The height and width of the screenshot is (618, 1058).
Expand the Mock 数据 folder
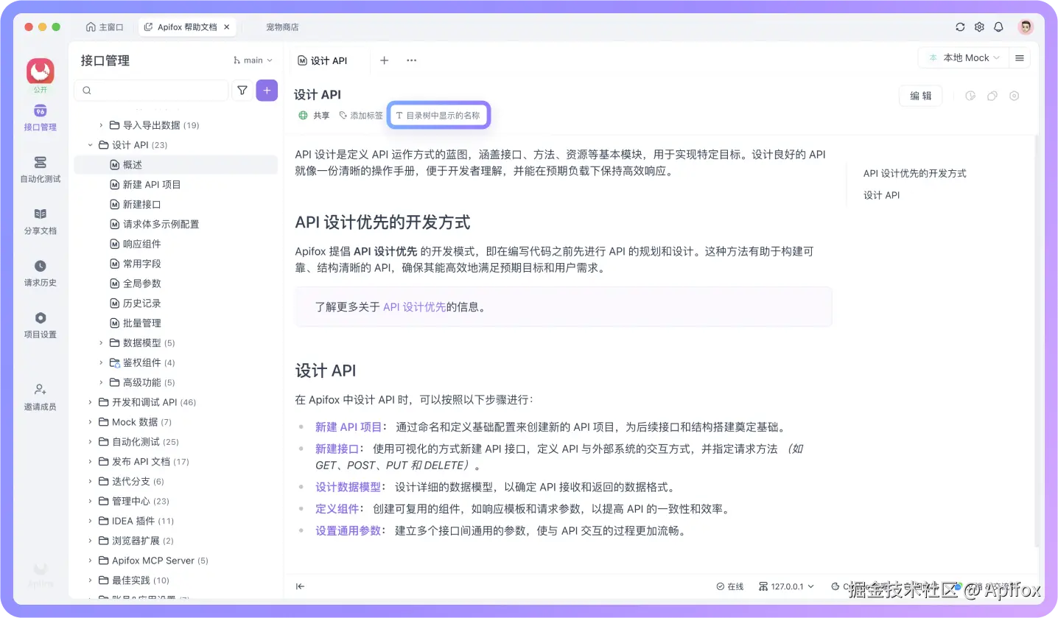click(91, 422)
